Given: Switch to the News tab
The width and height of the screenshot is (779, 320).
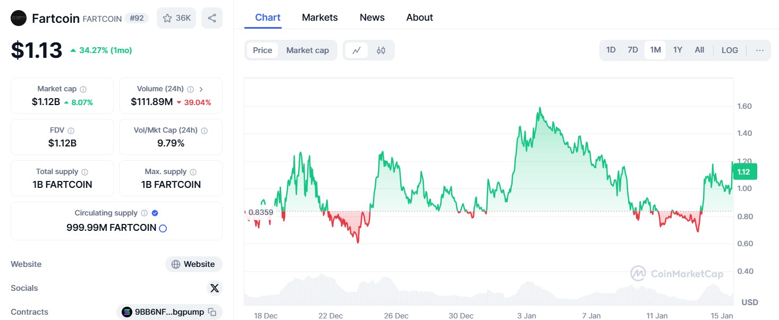Looking at the screenshot, I should click(372, 18).
